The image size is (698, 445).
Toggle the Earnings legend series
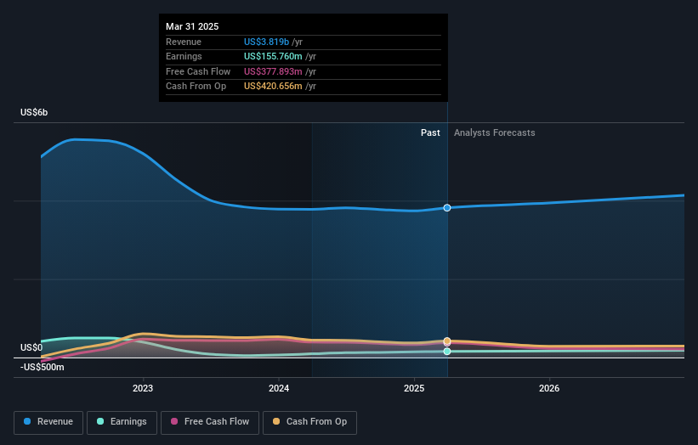click(x=122, y=422)
